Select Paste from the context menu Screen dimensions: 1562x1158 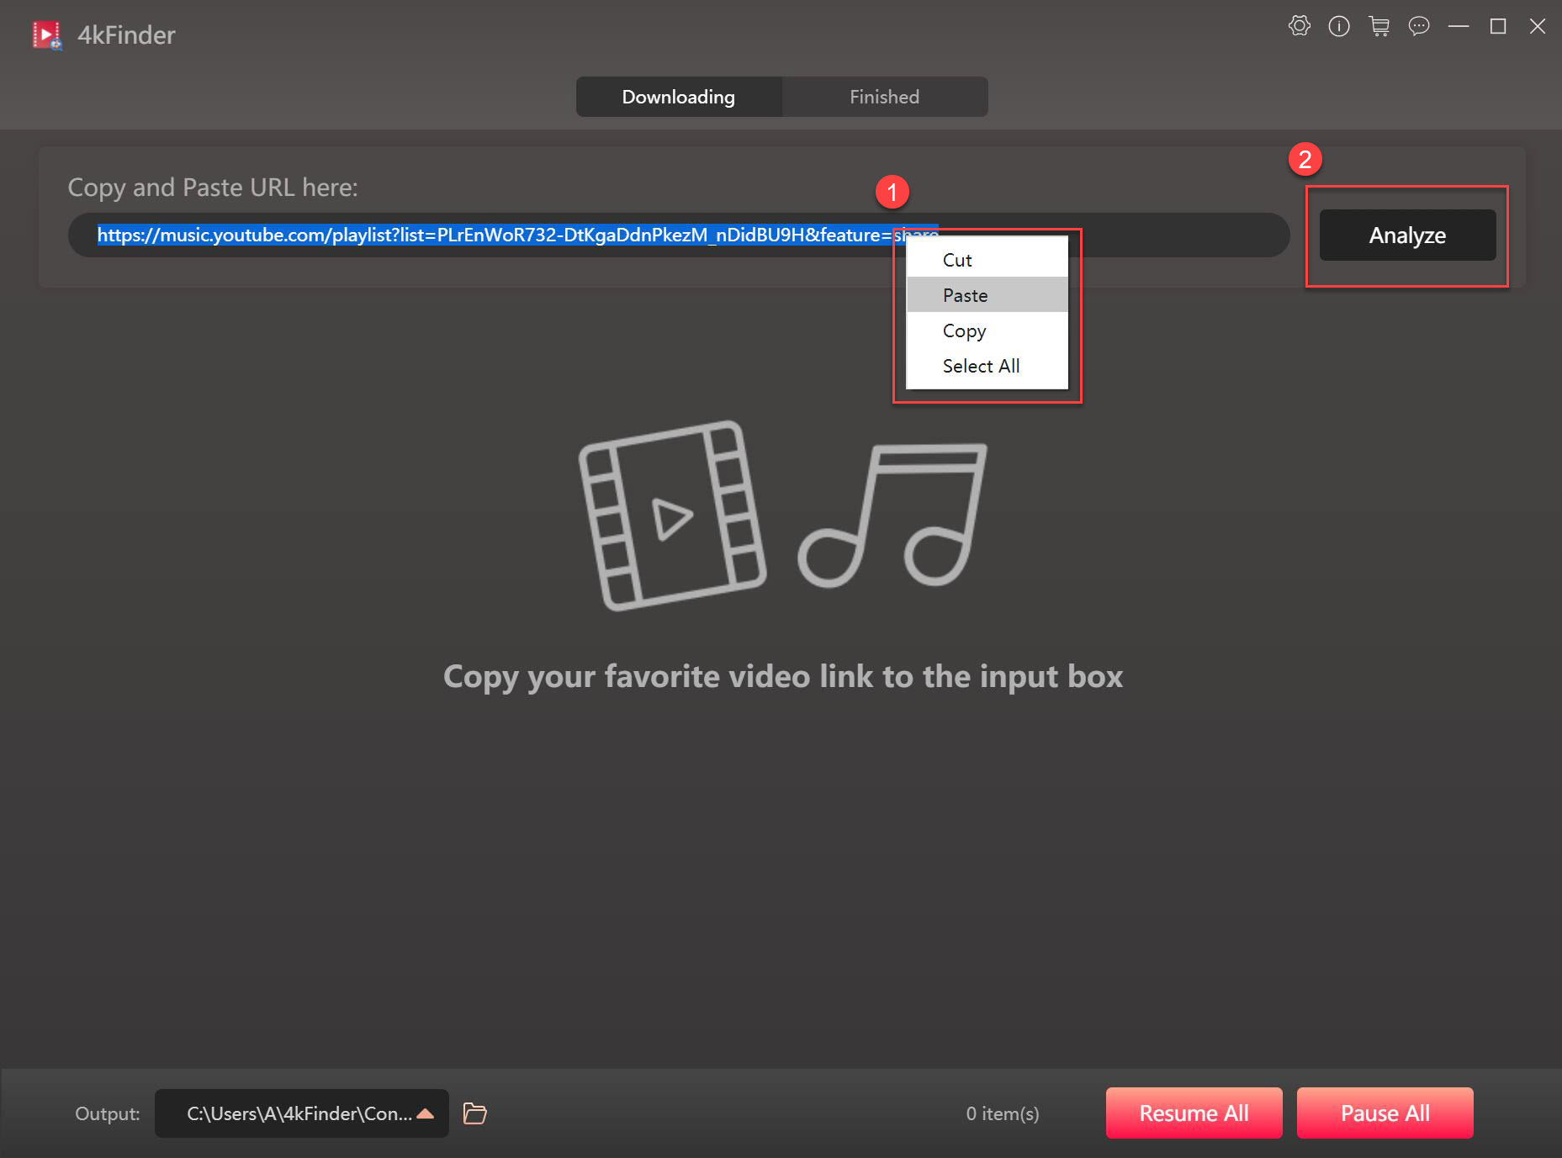point(965,294)
